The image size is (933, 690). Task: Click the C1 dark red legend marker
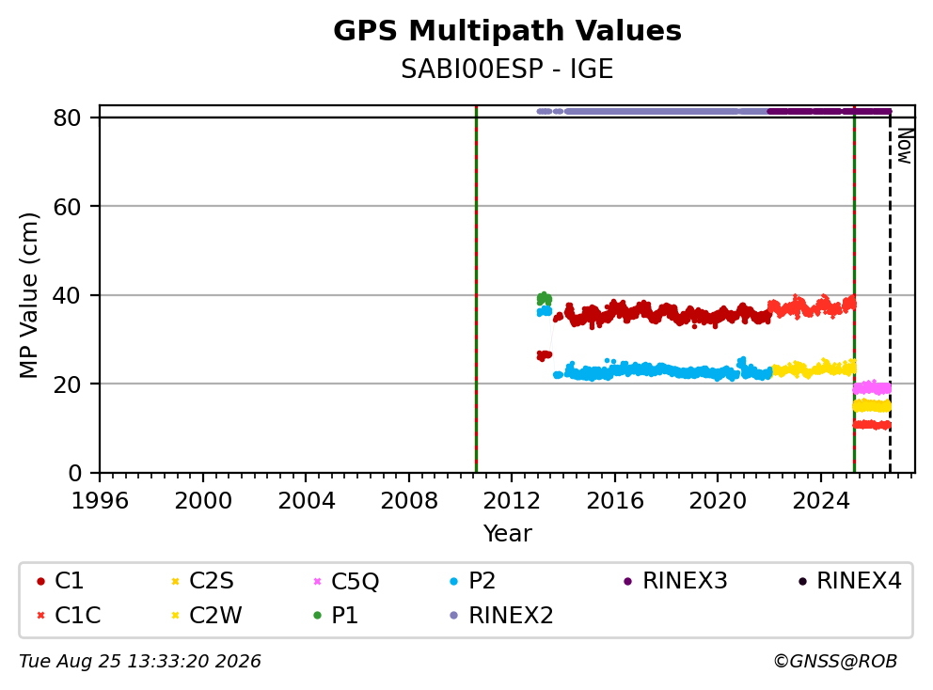tap(40, 582)
